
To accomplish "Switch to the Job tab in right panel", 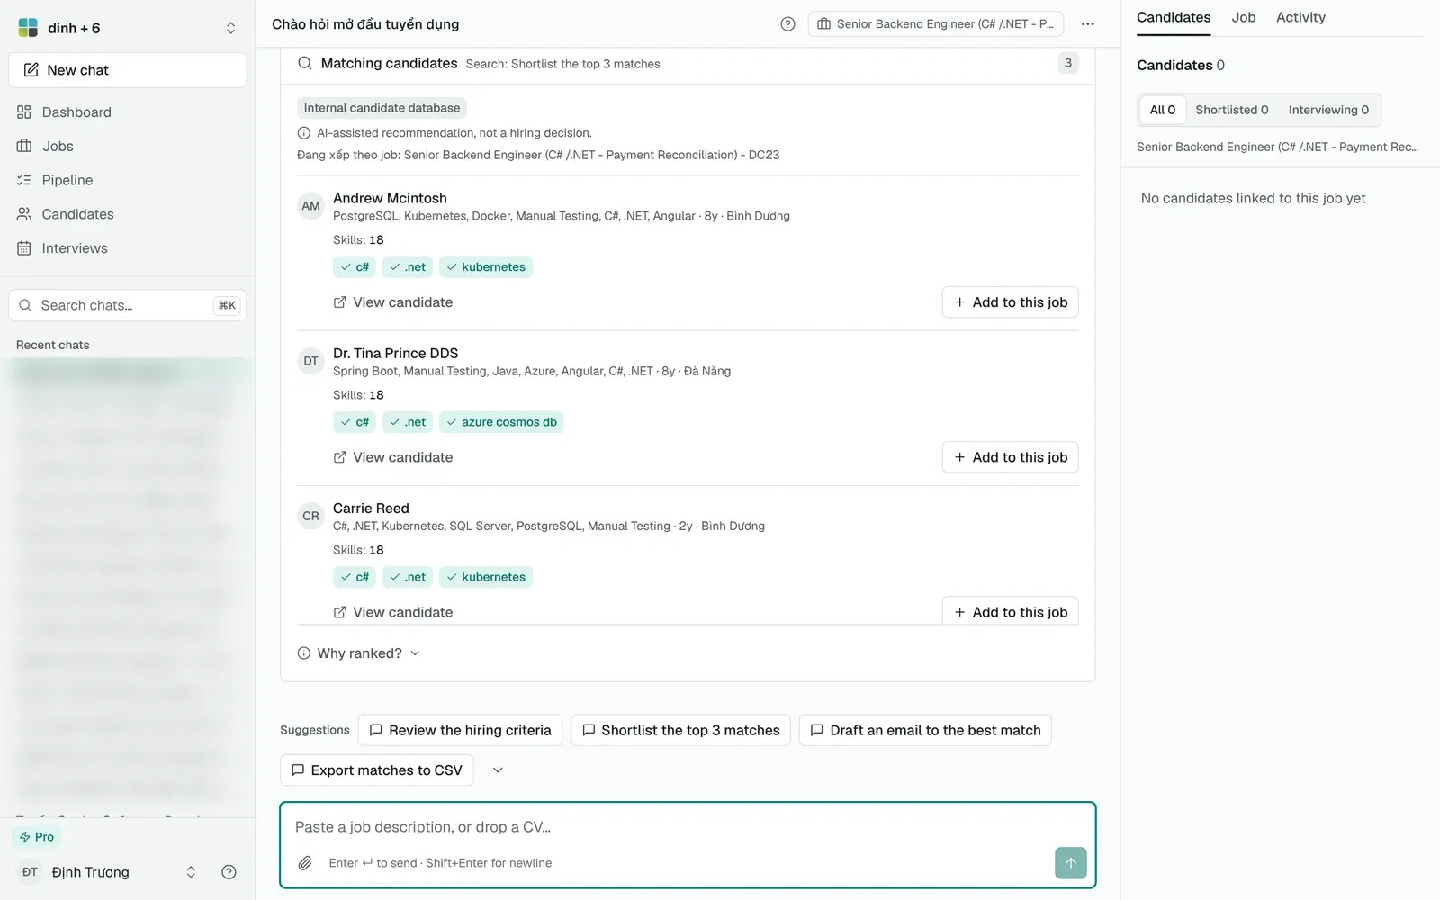I will point(1243,17).
